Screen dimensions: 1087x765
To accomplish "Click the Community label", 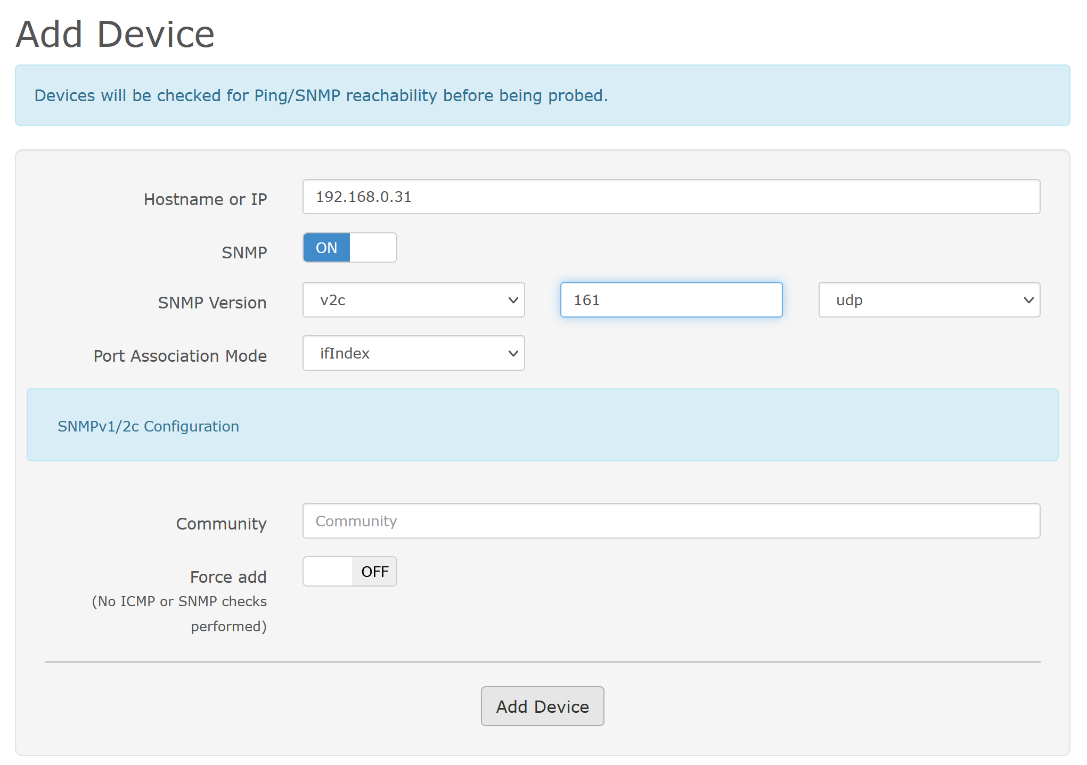I will coord(221,524).
